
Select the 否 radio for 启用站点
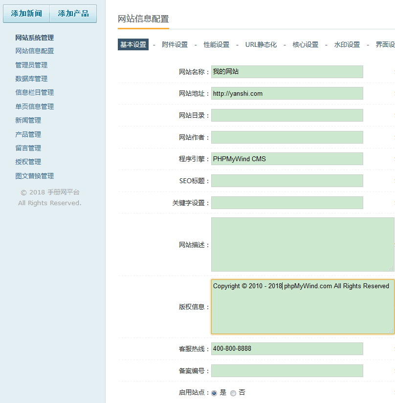coord(233,393)
